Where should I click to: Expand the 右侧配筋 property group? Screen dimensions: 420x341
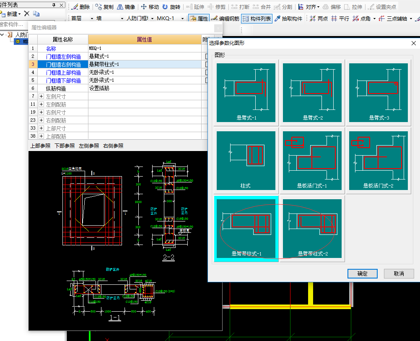pyautogui.click(x=41, y=120)
